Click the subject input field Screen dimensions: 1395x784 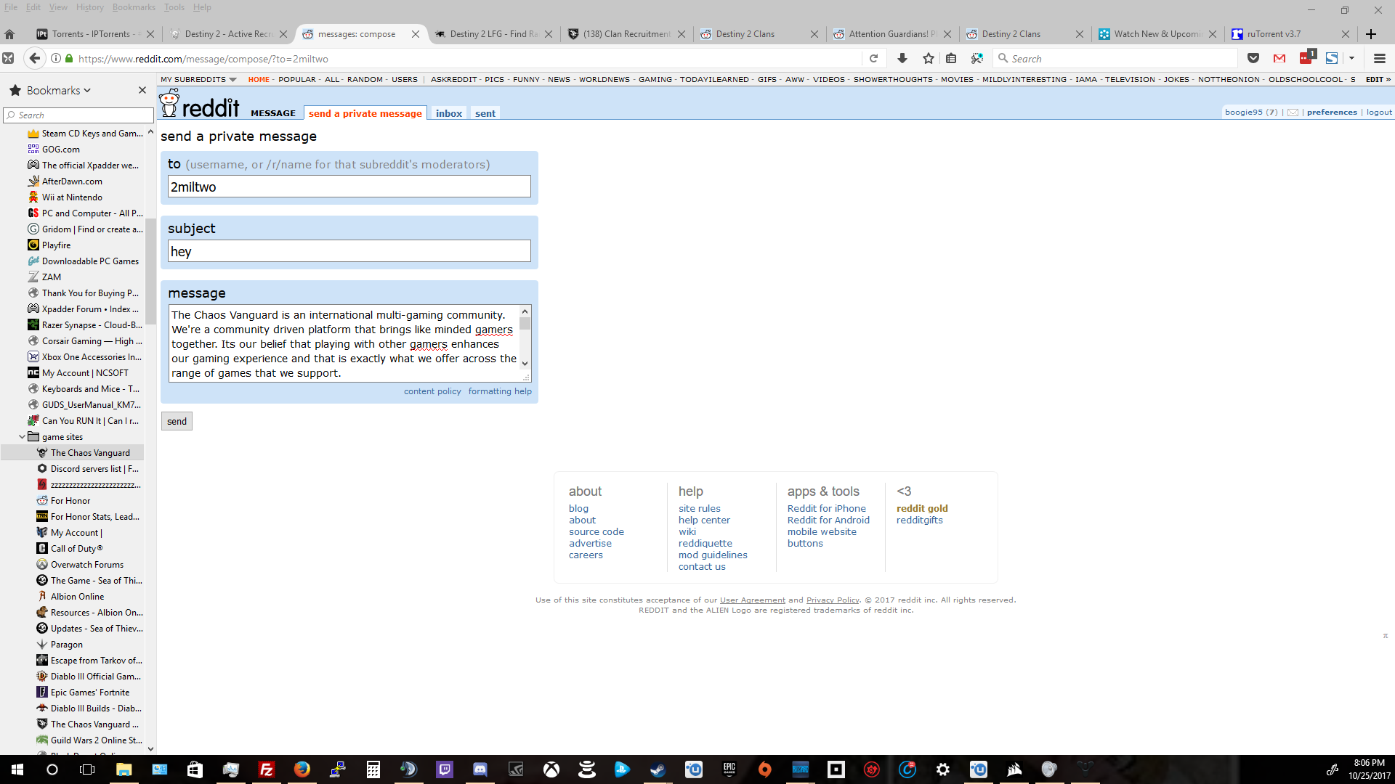(x=349, y=252)
